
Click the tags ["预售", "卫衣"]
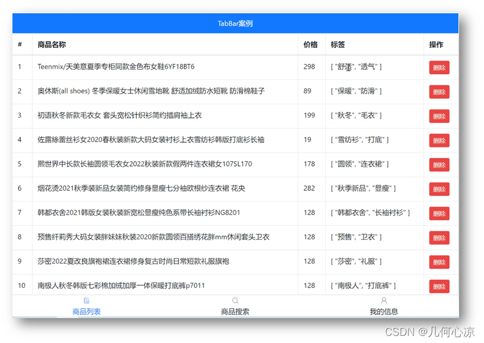(x=356, y=238)
